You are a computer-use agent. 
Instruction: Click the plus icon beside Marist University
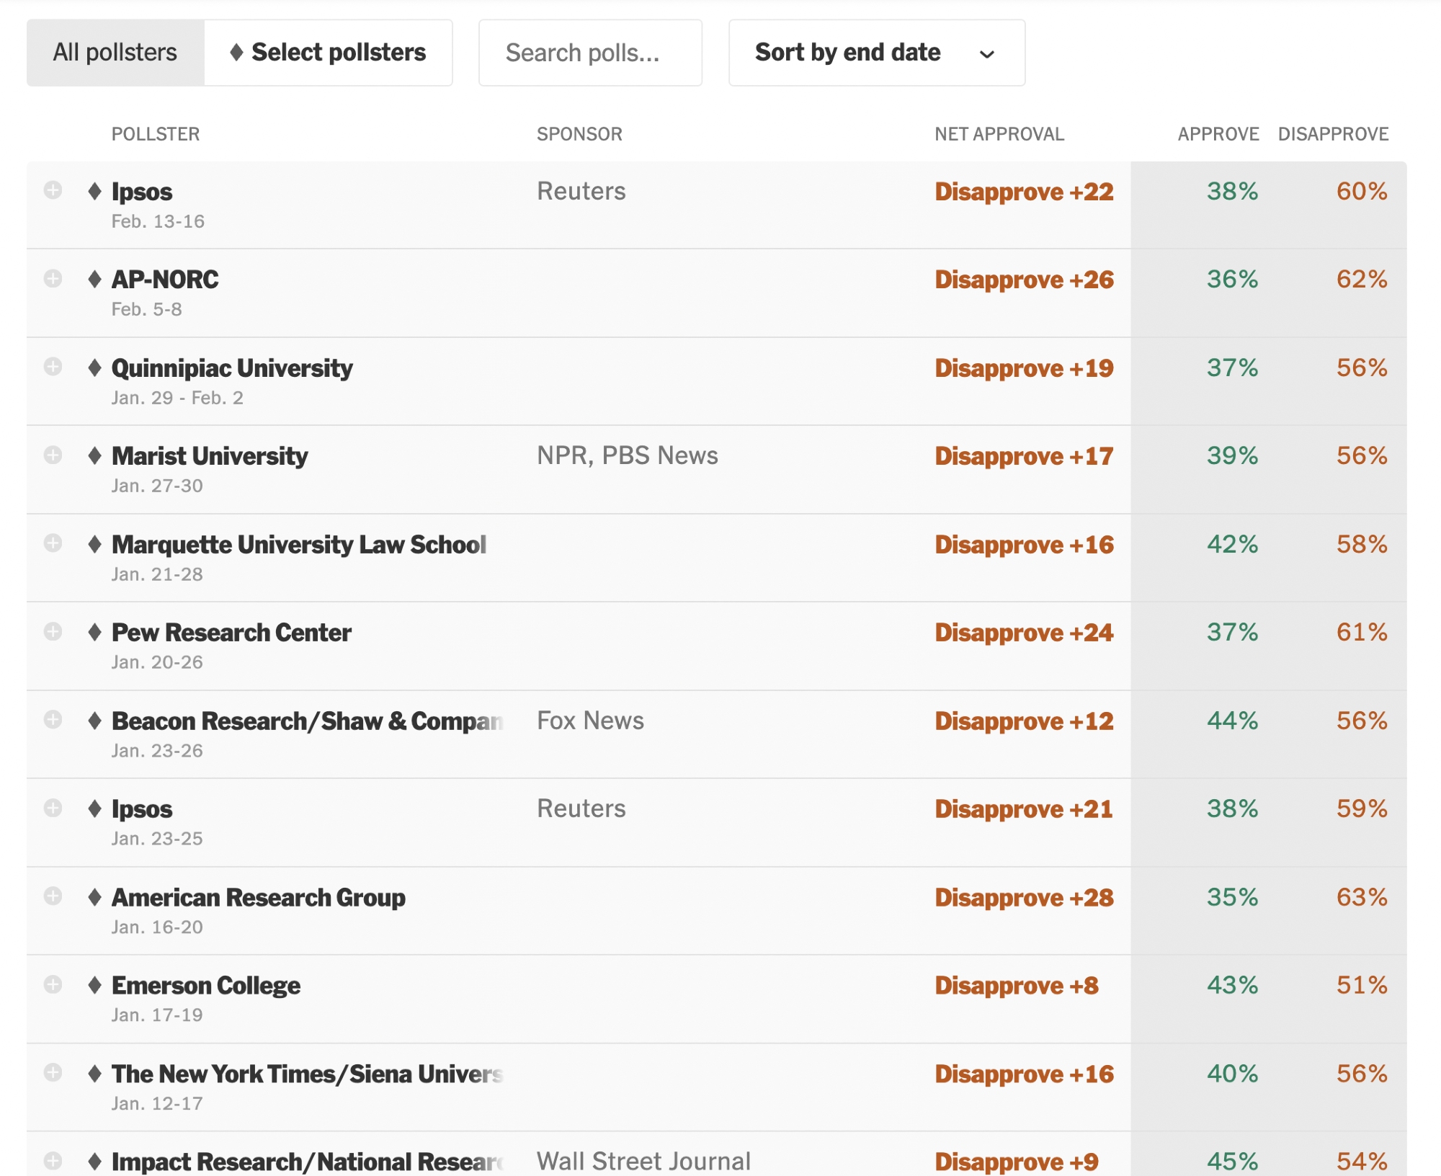(x=53, y=455)
